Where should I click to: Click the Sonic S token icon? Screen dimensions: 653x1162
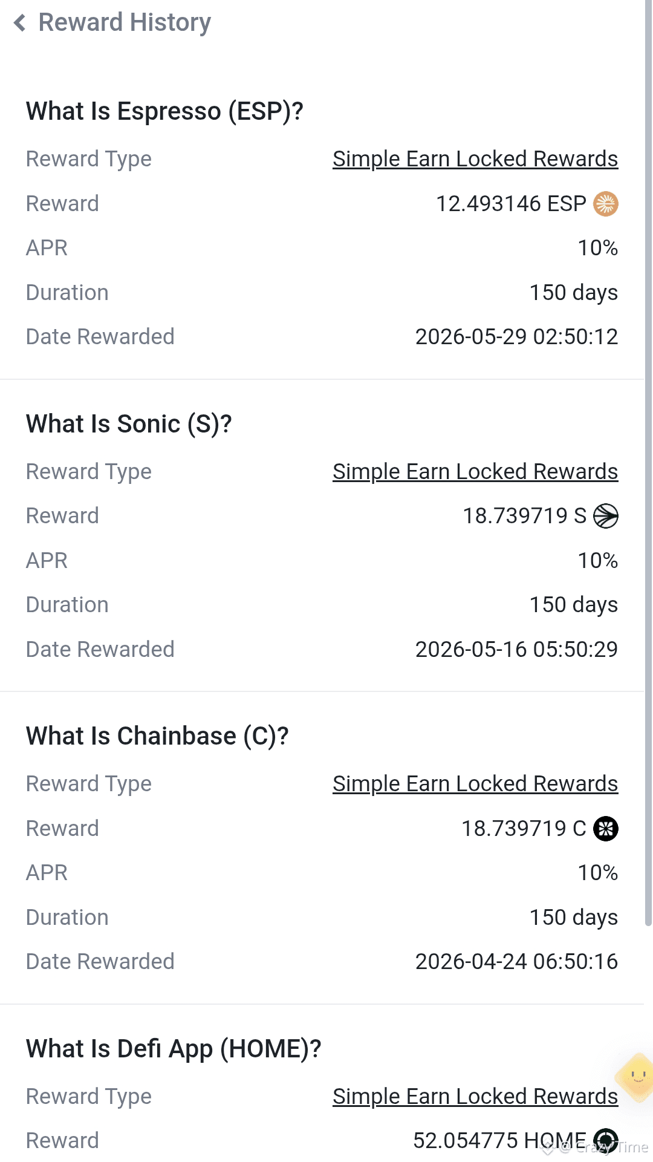point(606,516)
